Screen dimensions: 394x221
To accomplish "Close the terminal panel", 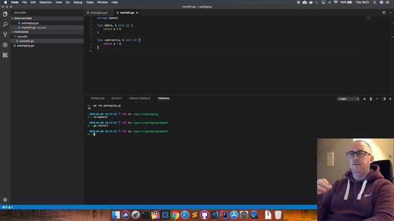I will [390, 99].
